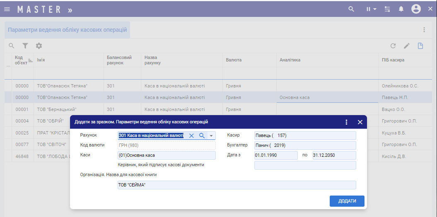Image resolution: width=437 pixels, height=217 pixels.
Task: Close the Додати за зразком dialog
Action: click(x=360, y=122)
